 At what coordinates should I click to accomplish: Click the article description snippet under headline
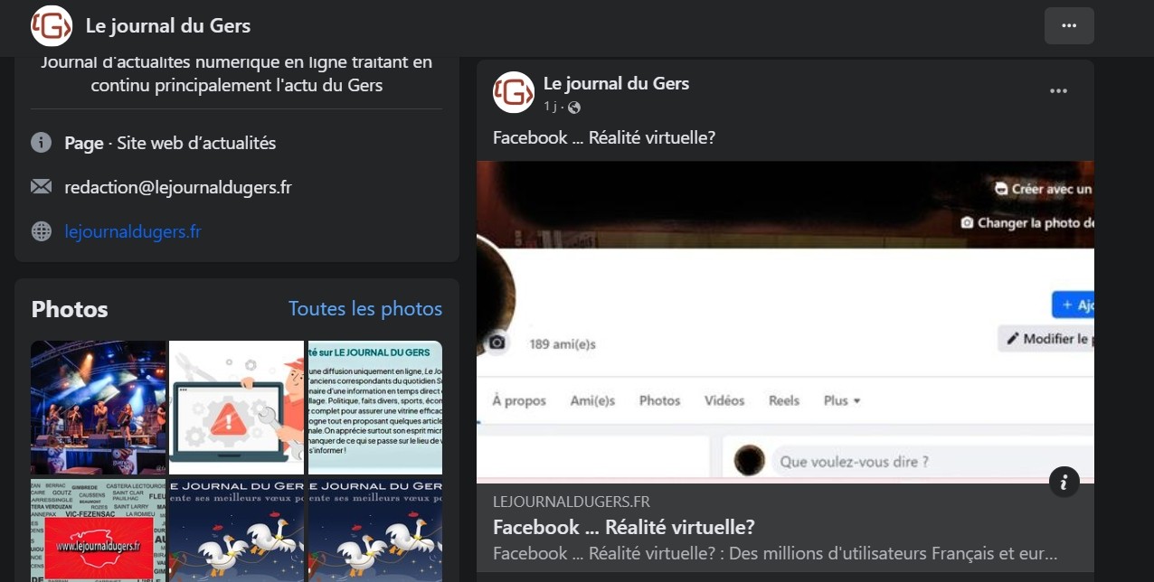[775, 553]
